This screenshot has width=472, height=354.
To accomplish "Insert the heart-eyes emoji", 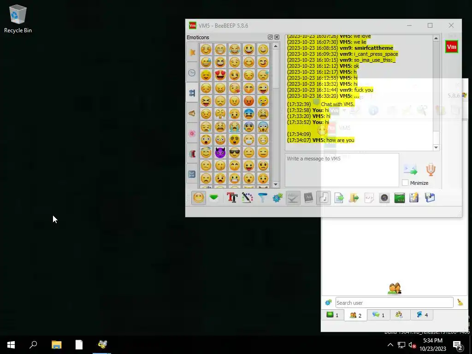I will 220,75.
